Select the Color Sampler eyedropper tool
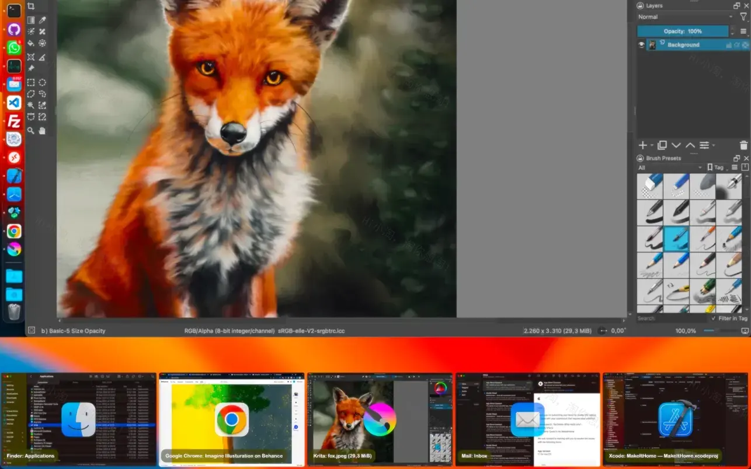This screenshot has width=751, height=469. pos(42,20)
